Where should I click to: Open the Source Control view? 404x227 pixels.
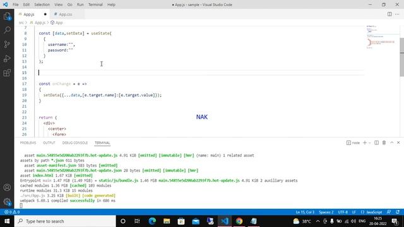7,44
